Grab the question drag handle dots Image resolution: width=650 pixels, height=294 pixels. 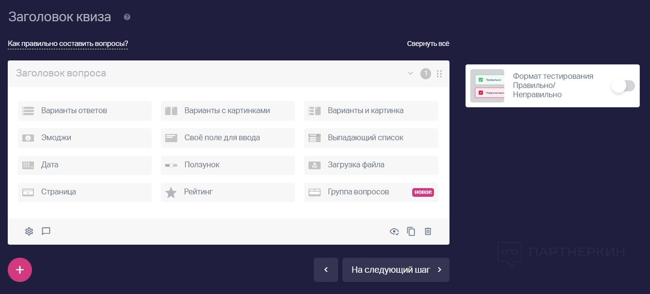click(x=439, y=74)
